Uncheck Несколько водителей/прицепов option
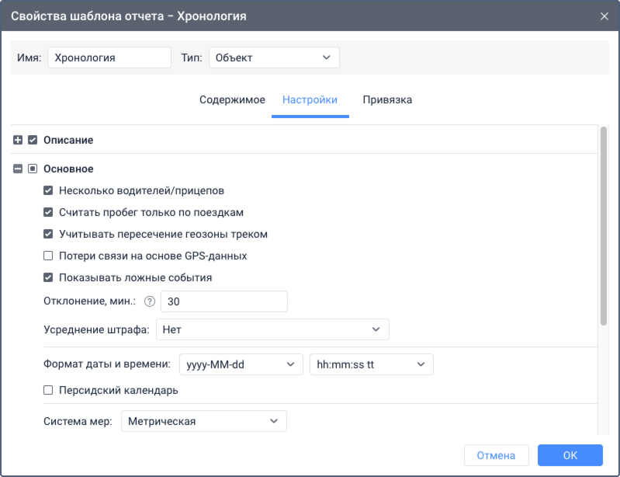 pos(48,190)
